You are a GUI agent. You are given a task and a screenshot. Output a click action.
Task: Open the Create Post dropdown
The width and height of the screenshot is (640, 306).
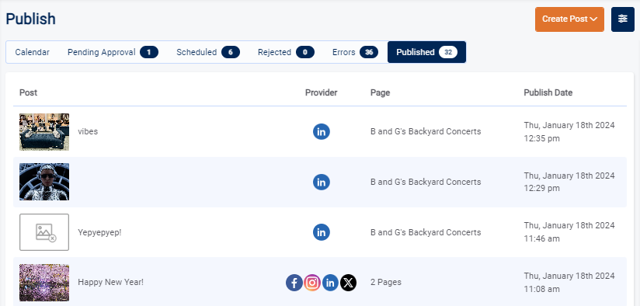(x=569, y=19)
